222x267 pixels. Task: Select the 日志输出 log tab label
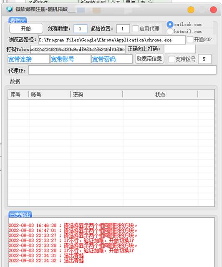tap(20, 214)
